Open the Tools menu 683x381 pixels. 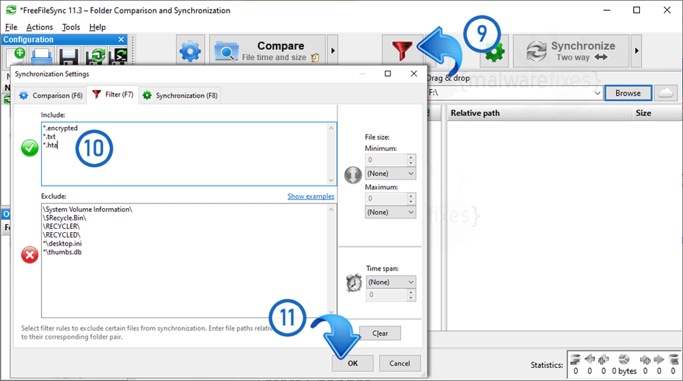pyautogui.click(x=71, y=27)
